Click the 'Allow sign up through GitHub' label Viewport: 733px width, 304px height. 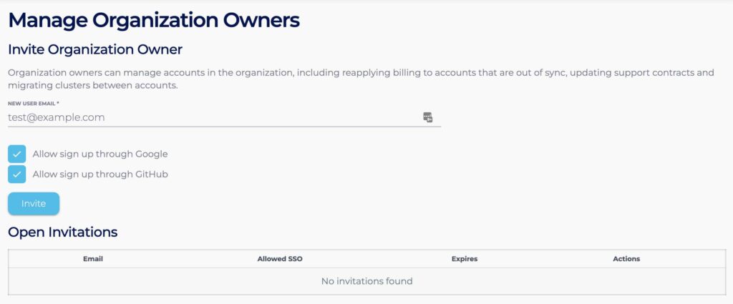[x=99, y=175]
